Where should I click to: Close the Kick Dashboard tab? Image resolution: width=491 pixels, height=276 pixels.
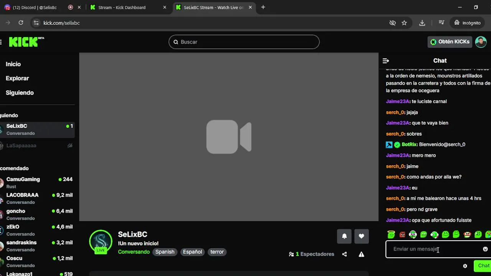[x=165, y=7]
